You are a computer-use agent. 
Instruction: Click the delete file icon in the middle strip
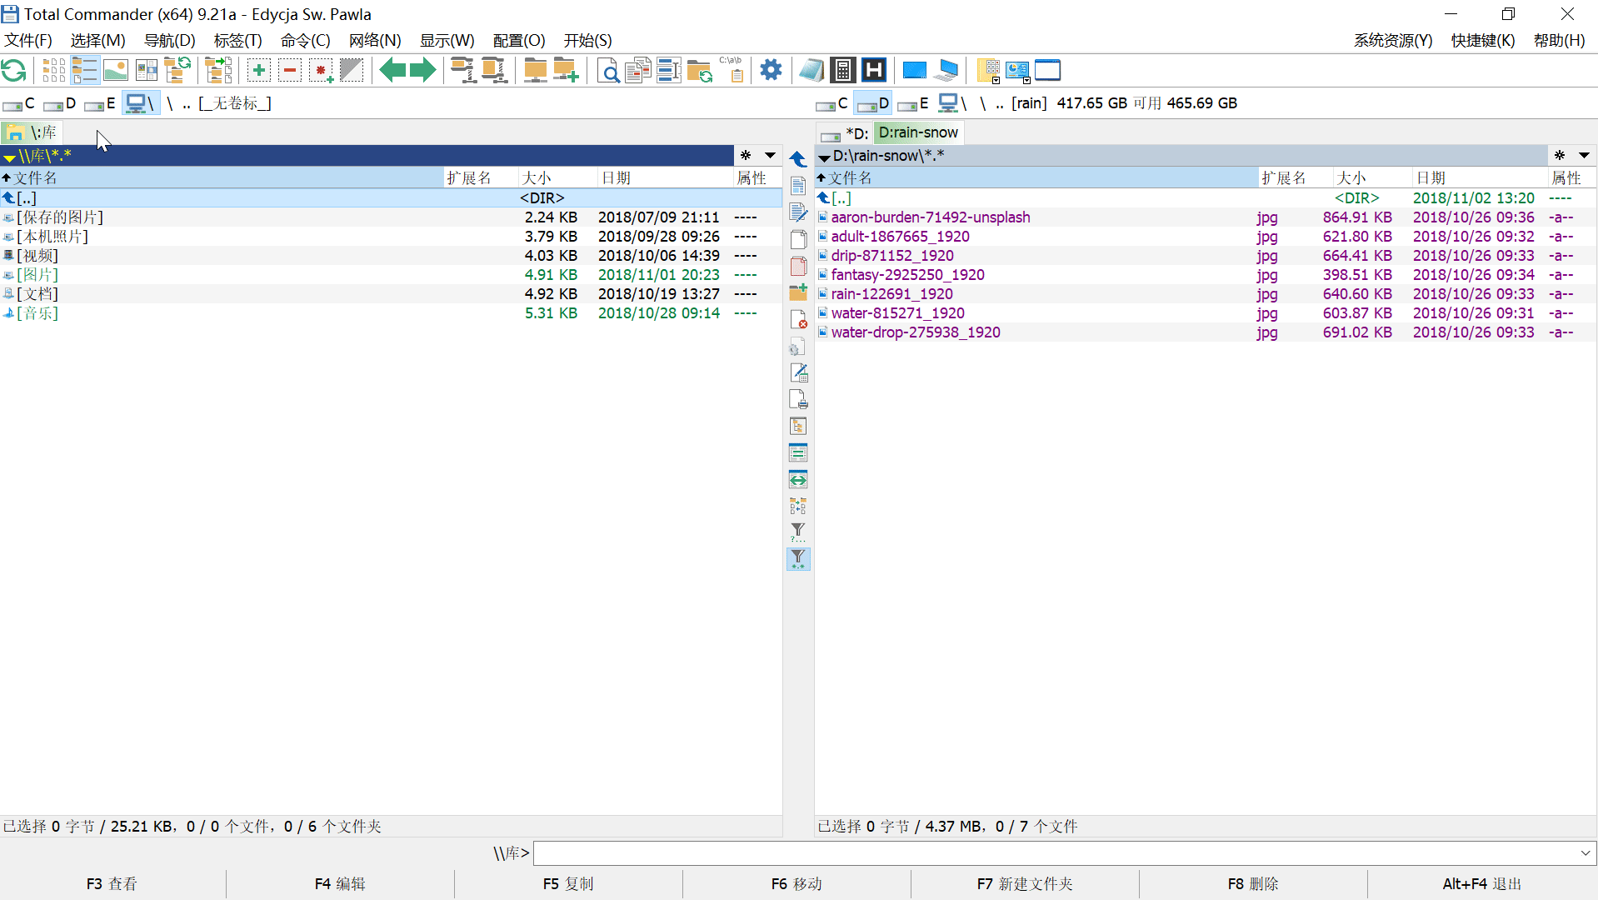(x=798, y=319)
